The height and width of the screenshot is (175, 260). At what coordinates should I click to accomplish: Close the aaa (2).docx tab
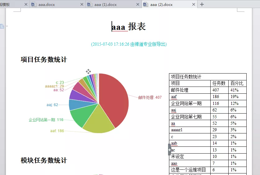pos(194,4)
